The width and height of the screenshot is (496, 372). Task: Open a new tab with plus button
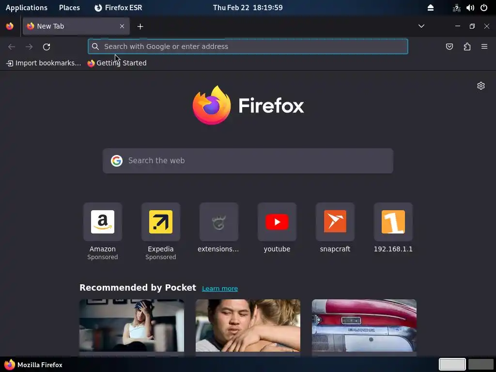(140, 27)
